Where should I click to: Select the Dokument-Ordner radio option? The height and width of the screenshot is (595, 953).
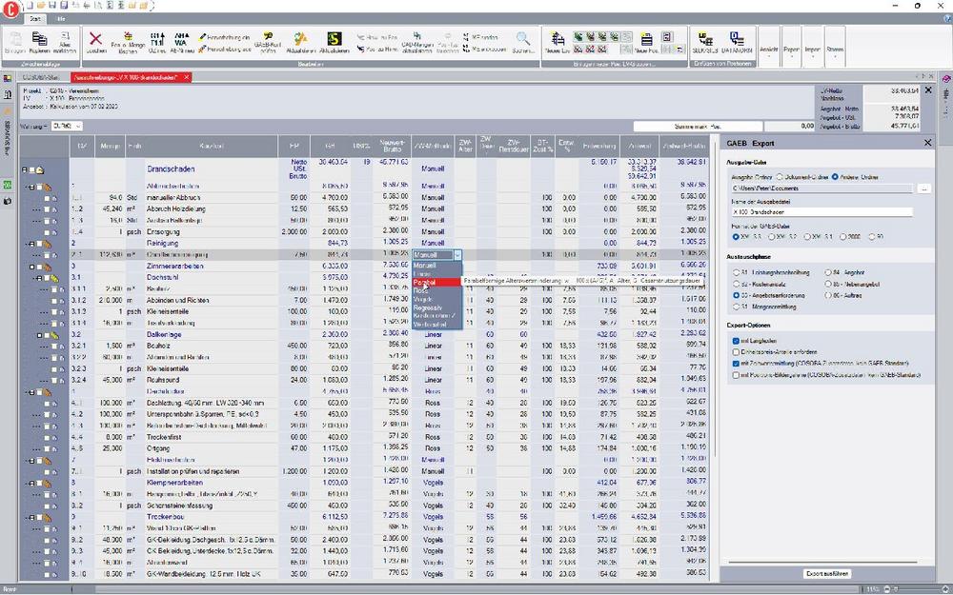pos(781,177)
